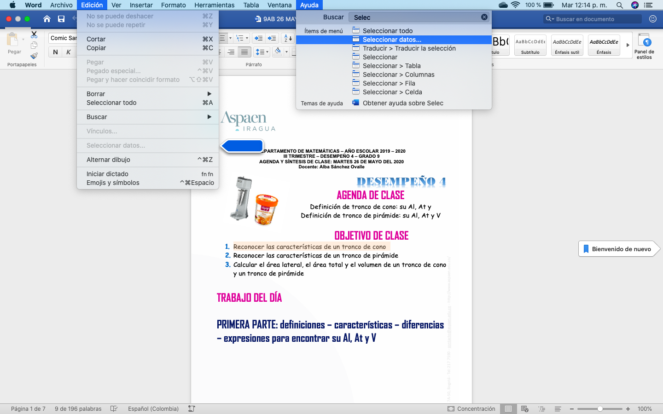Apply Énfasis sutil style
The image size is (663, 414).
[567, 45]
